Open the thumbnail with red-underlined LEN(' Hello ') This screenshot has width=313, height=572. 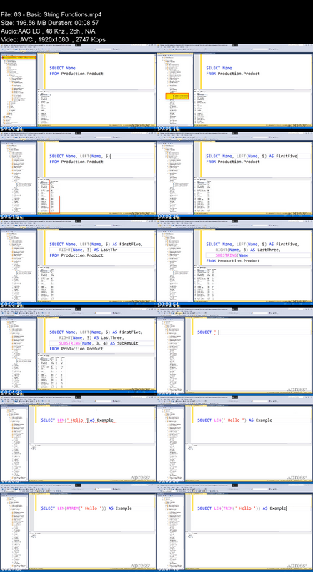point(78,439)
